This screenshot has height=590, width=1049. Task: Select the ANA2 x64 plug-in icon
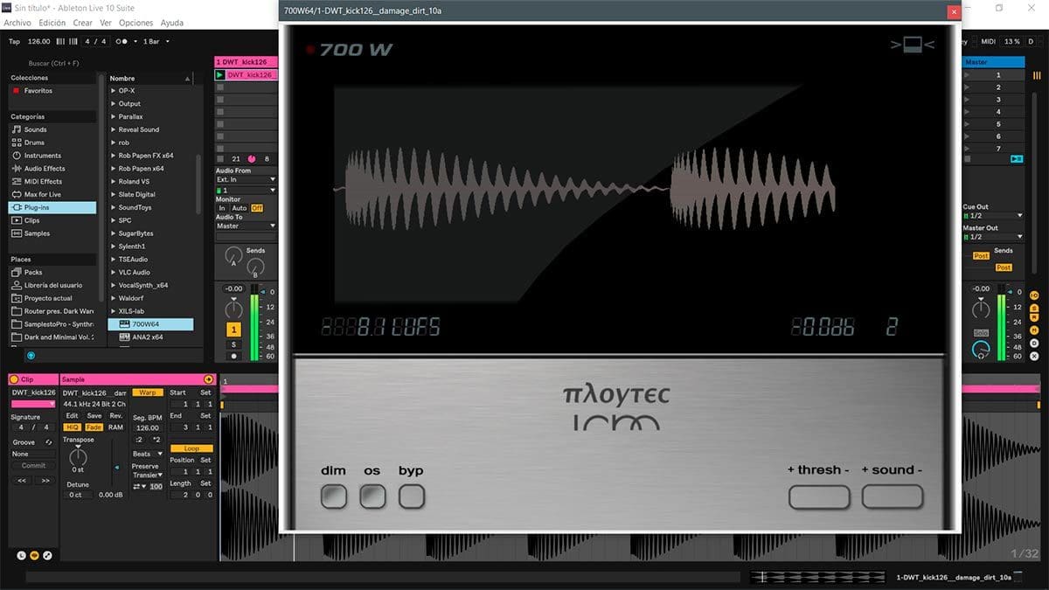coord(124,337)
